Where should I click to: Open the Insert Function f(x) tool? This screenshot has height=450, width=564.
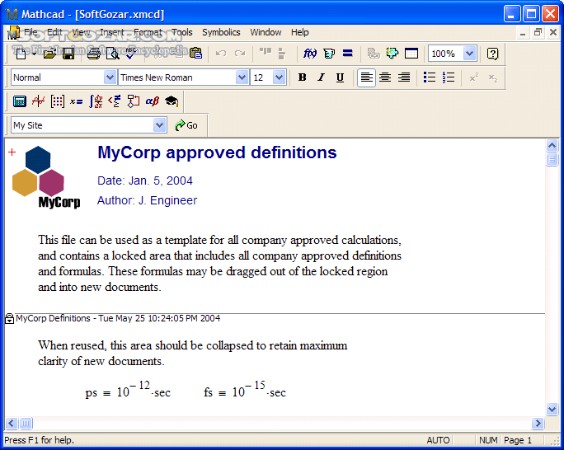point(310,54)
